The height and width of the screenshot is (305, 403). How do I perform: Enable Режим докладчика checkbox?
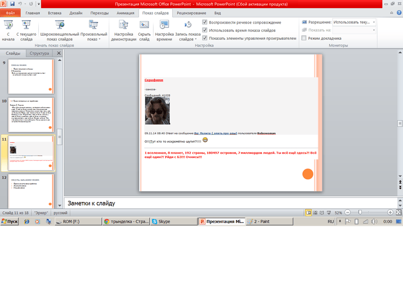(x=304, y=38)
